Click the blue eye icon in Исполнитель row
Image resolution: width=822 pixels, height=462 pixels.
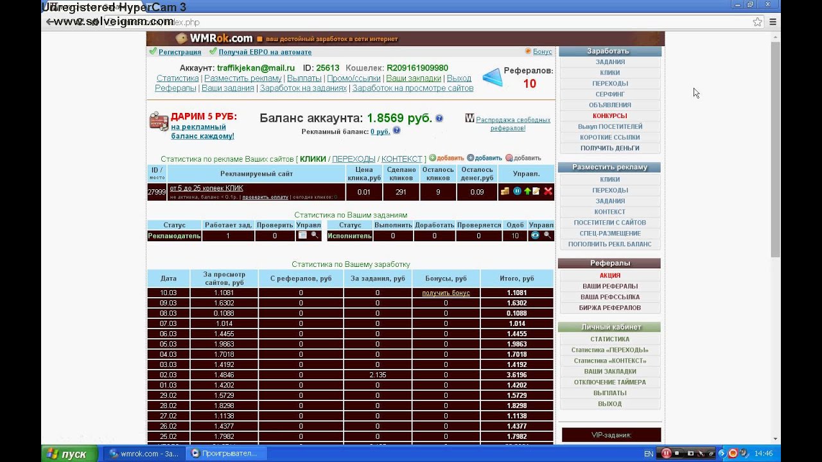(535, 235)
